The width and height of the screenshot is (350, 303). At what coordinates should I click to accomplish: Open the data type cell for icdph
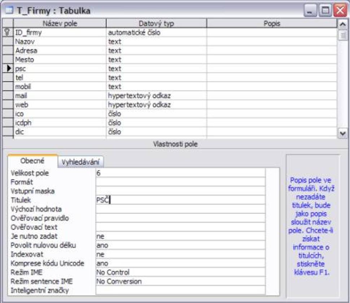pos(157,123)
